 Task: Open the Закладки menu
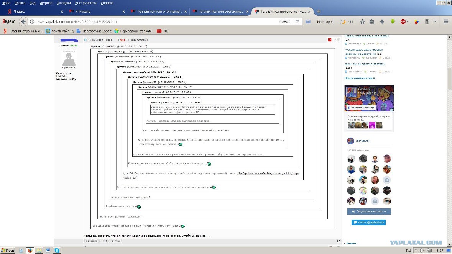pyautogui.click(x=64, y=3)
